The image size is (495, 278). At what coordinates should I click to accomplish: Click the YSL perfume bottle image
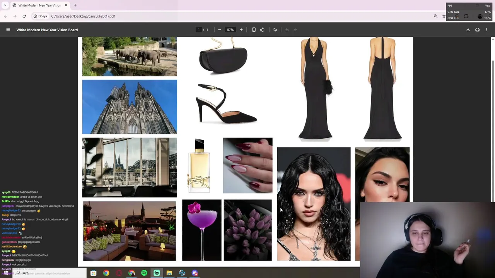pos(199,166)
